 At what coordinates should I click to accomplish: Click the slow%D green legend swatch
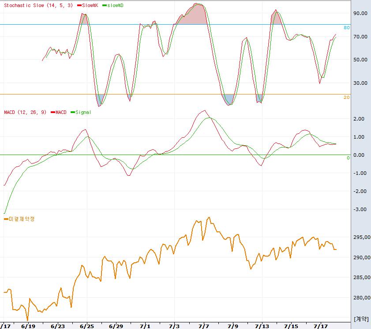tap(104, 5)
